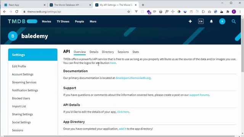Click the crosshair move extension icon
The width and height of the screenshot is (244, 137).
coord(173,12)
